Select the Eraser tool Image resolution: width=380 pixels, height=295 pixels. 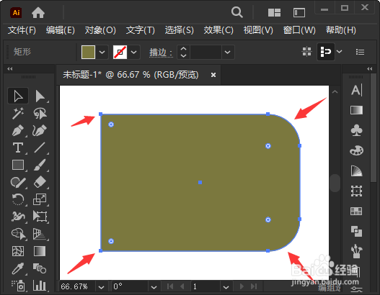click(40, 182)
